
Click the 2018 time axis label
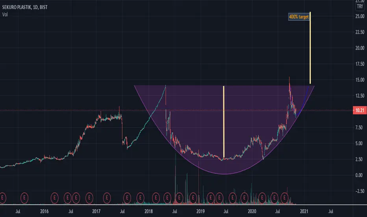tap(148, 211)
